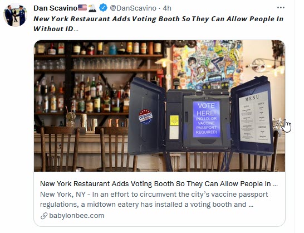The image size is (304, 233).
Task: Open the @DanScavino handle link
Action: pyautogui.click(x=133, y=8)
